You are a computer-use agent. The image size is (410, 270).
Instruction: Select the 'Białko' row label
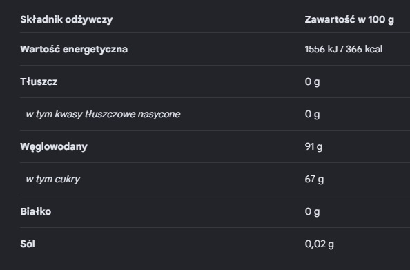click(x=36, y=211)
